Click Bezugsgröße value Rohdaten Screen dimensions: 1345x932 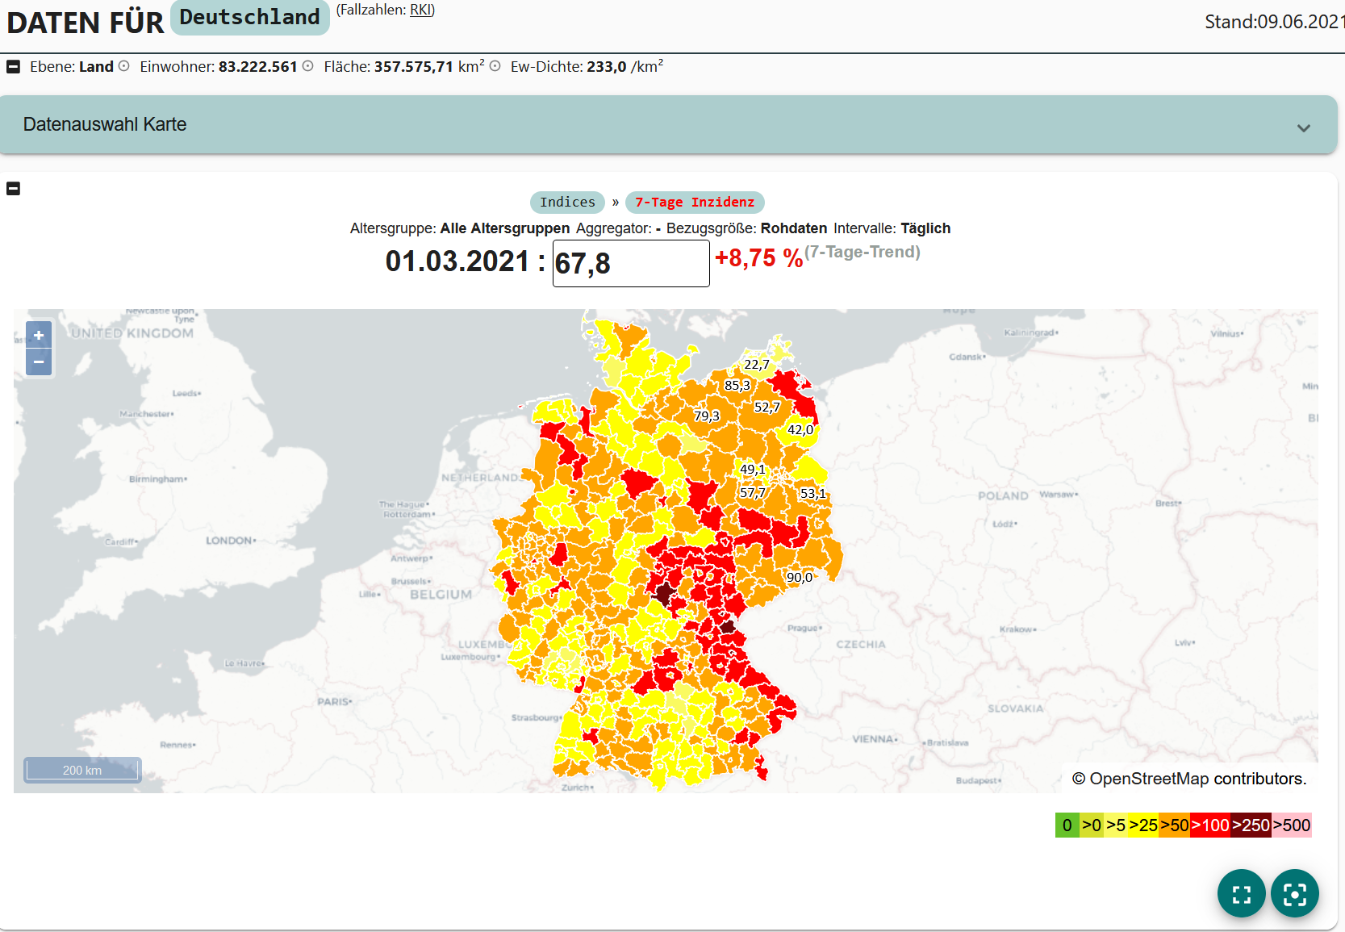(794, 228)
